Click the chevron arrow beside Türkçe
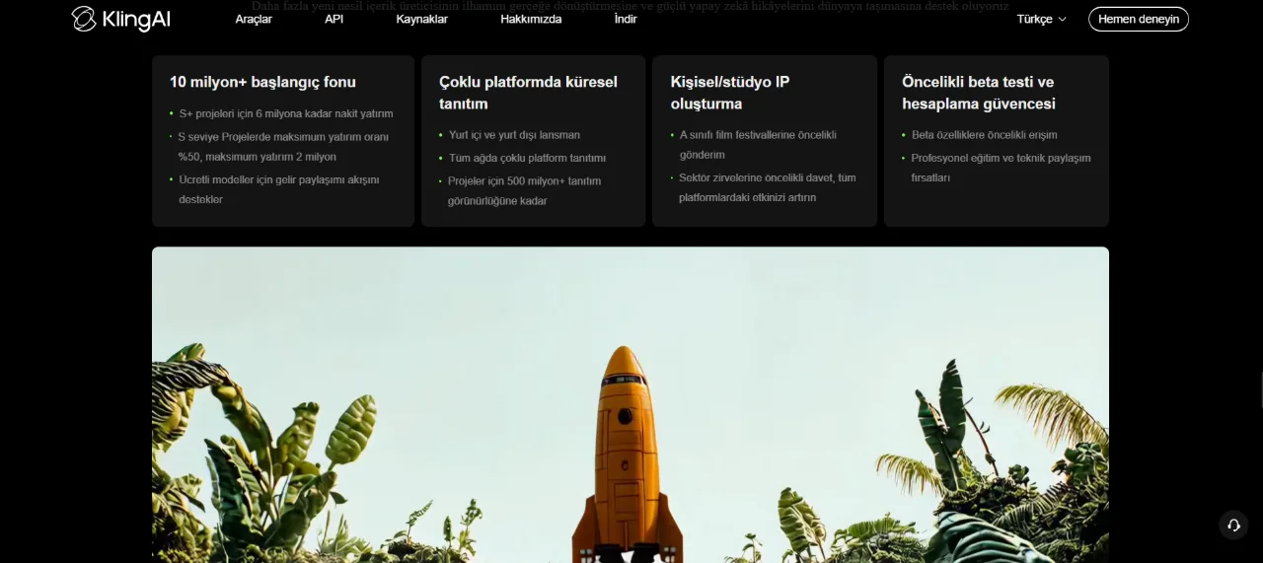Image resolution: width=1263 pixels, height=563 pixels. (x=1063, y=20)
